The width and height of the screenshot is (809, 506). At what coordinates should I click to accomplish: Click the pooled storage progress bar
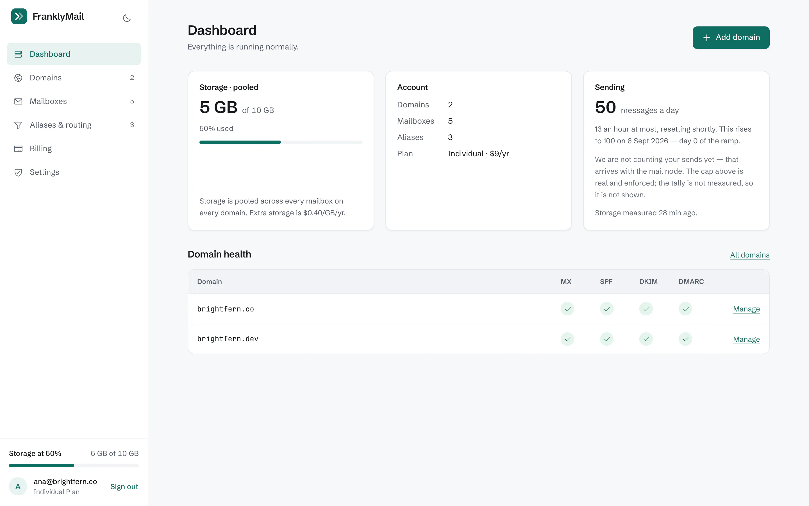(281, 142)
